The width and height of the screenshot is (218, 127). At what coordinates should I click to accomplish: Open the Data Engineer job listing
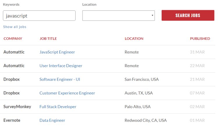point(52,120)
